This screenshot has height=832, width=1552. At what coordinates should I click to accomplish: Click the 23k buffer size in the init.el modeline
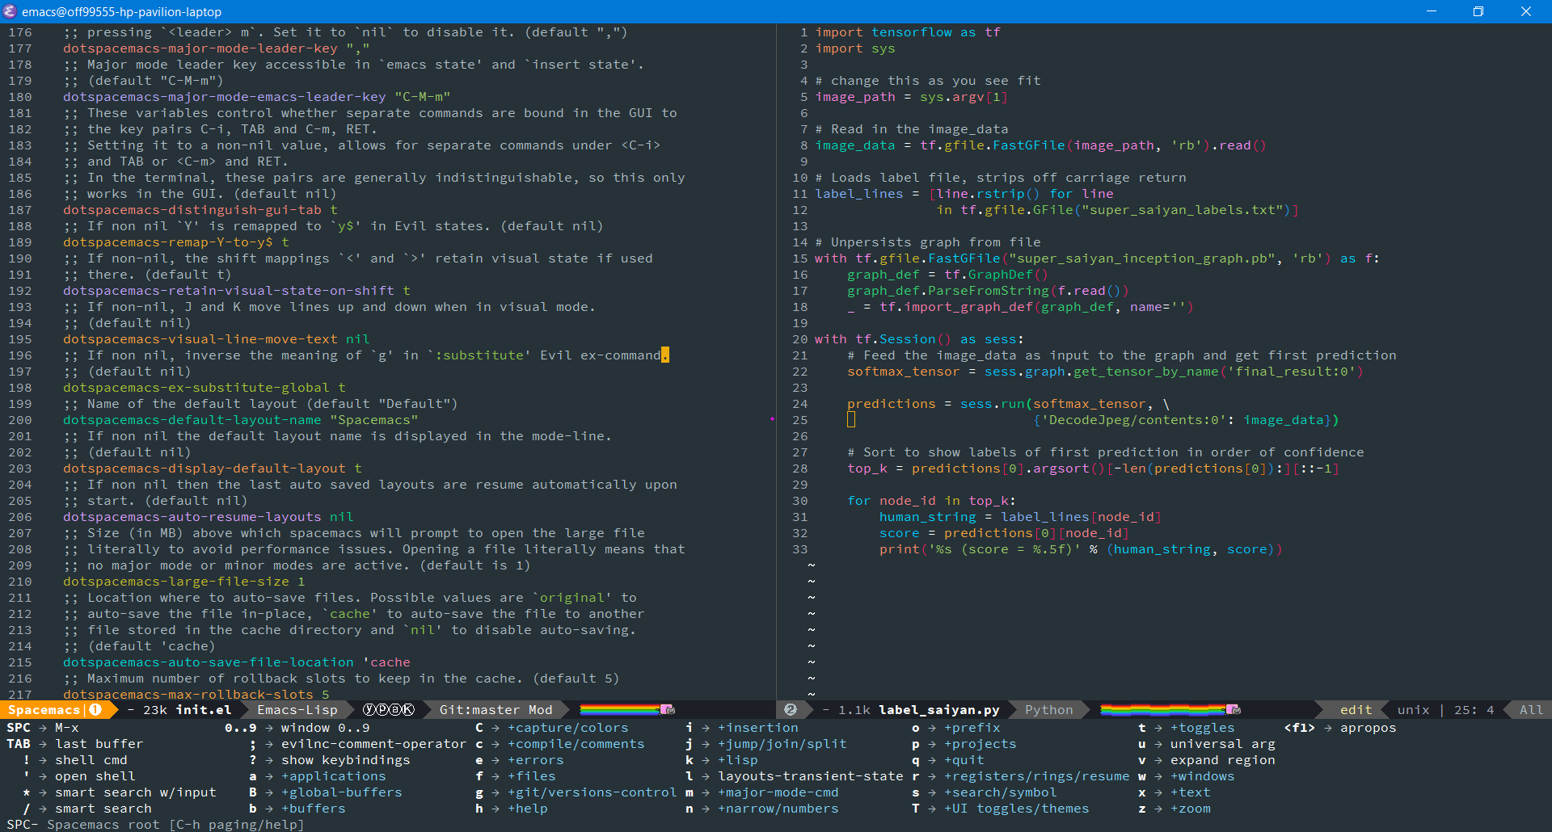[x=155, y=710]
